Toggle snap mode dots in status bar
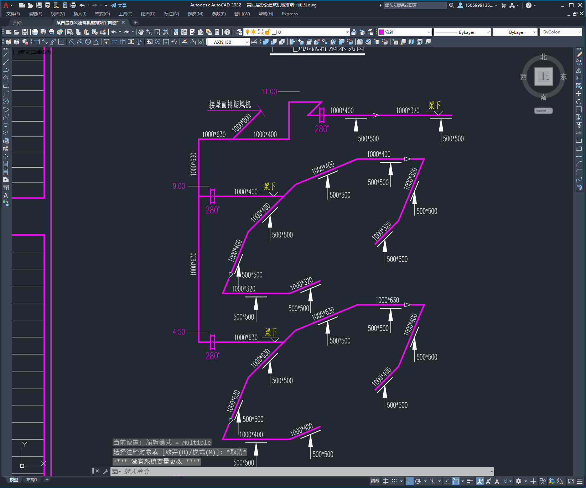 (394, 481)
